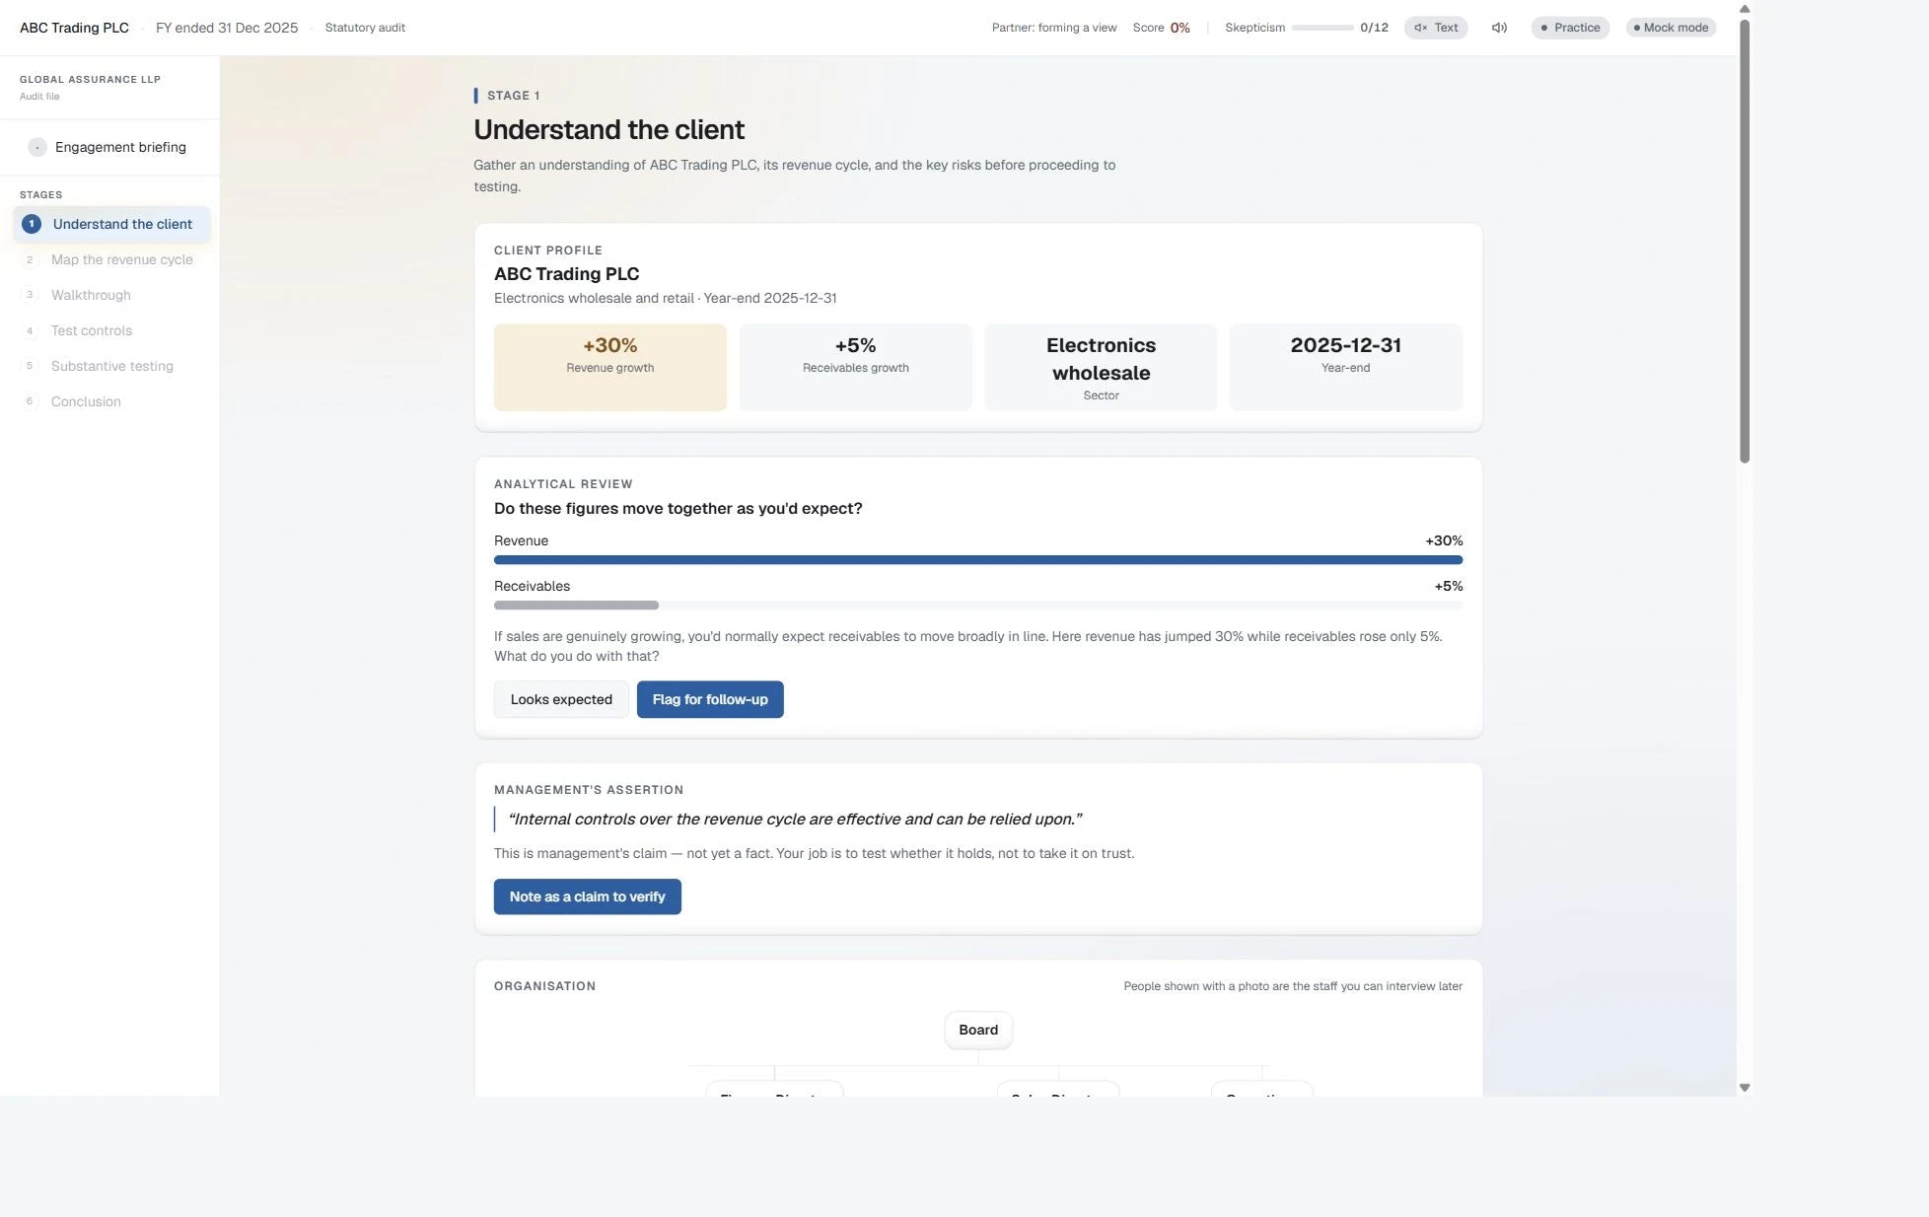Click the Receivables growth +5% card
The width and height of the screenshot is (1929, 1217).
click(855, 367)
